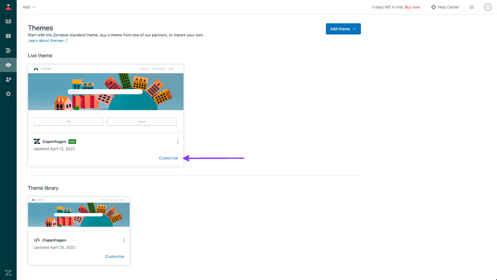Click the Updated April 25, 2022 text
This screenshot has height=280, width=497.
coord(55,247)
